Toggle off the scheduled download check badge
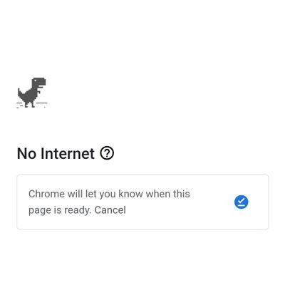Screen dimensions: 285x285 coord(241,202)
